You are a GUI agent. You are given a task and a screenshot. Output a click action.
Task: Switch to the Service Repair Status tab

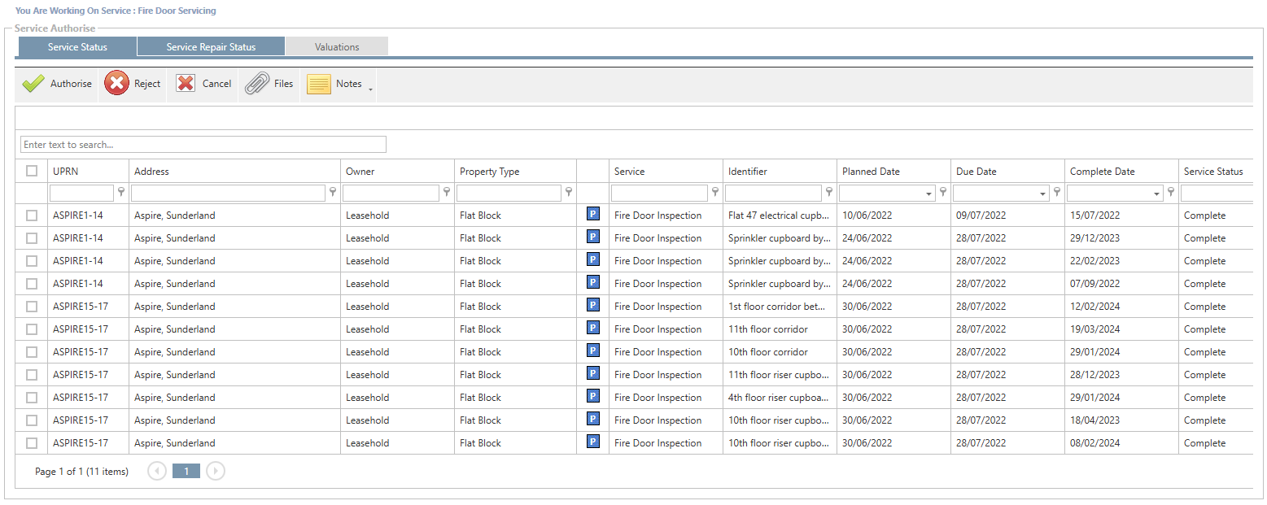point(211,47)
